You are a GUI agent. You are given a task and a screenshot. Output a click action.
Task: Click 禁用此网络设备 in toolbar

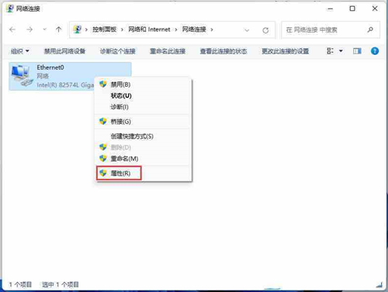tap(64, 51)
